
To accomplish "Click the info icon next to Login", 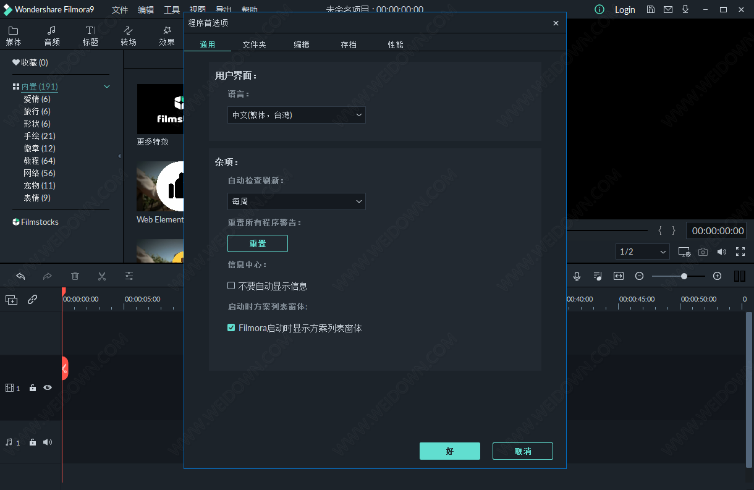I will [x=599, y=9].
